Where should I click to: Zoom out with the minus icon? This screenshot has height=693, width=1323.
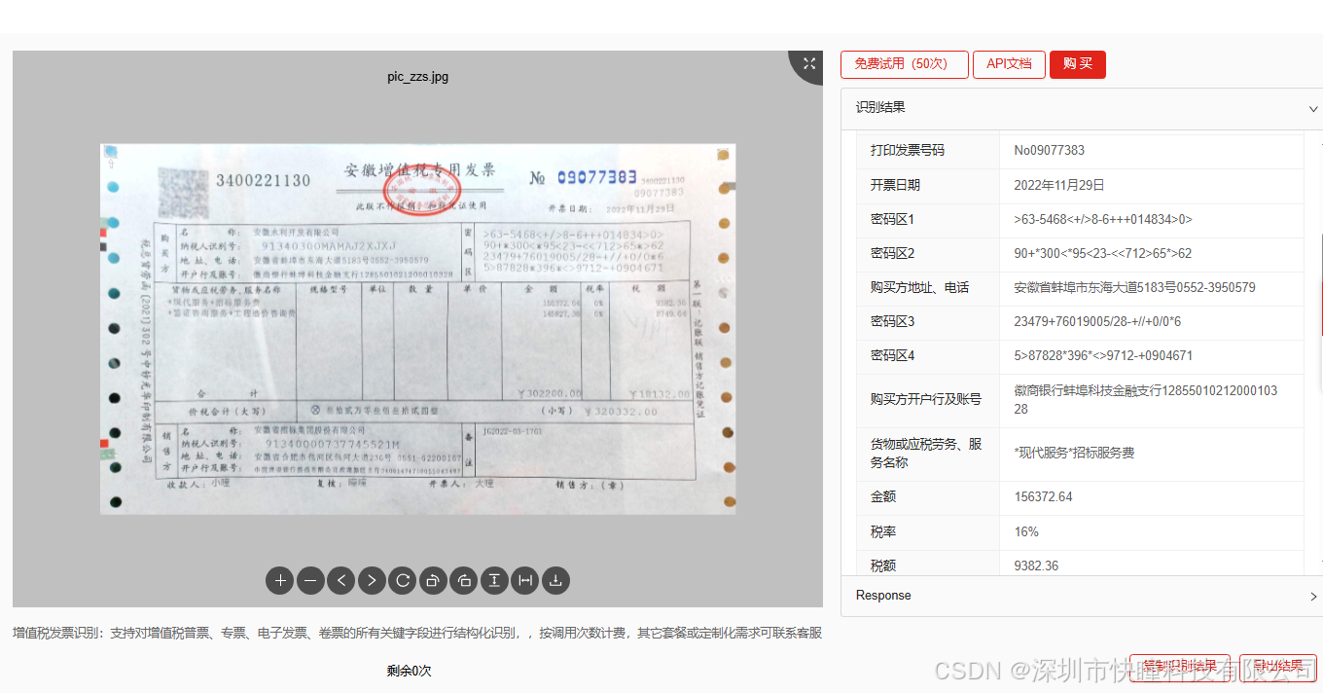[310, 581]
